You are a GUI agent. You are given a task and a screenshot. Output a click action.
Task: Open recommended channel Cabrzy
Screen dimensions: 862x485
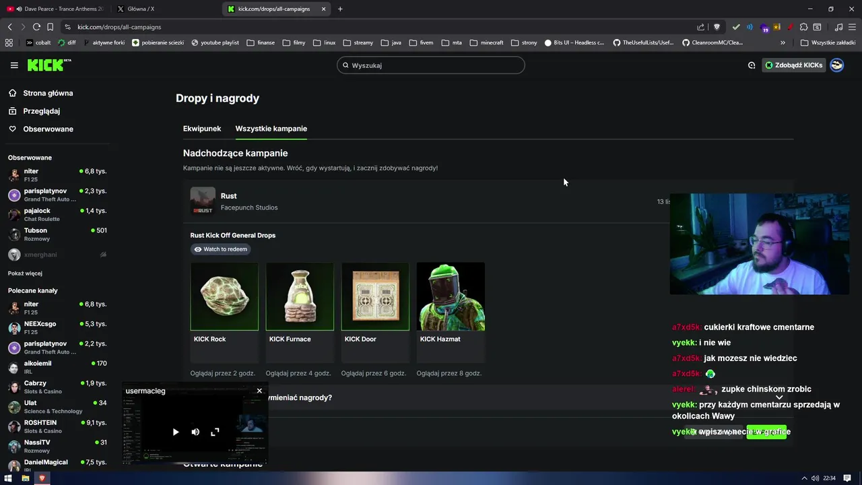coord(57,387)
